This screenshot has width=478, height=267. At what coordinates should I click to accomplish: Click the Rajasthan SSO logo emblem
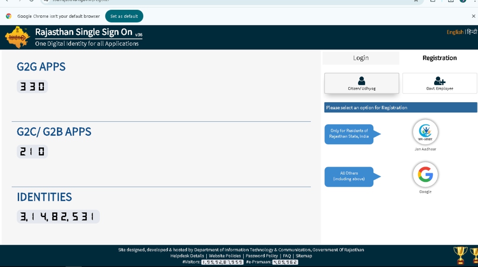[x=17, y=37]
